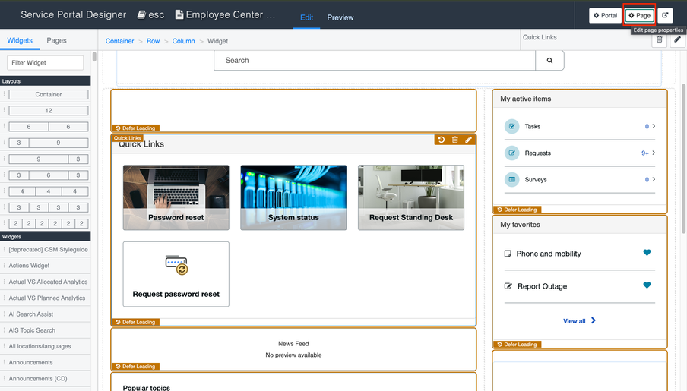Open the System status quick link card
The height and width of the screenshot is (391, 687).
[293, 197]
